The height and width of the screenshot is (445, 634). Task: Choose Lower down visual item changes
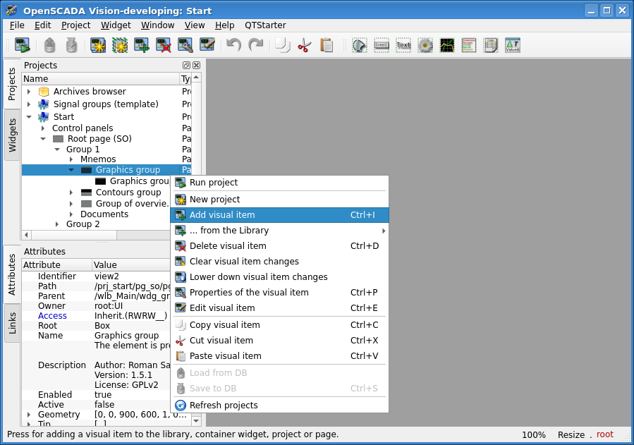coord(279,277)
